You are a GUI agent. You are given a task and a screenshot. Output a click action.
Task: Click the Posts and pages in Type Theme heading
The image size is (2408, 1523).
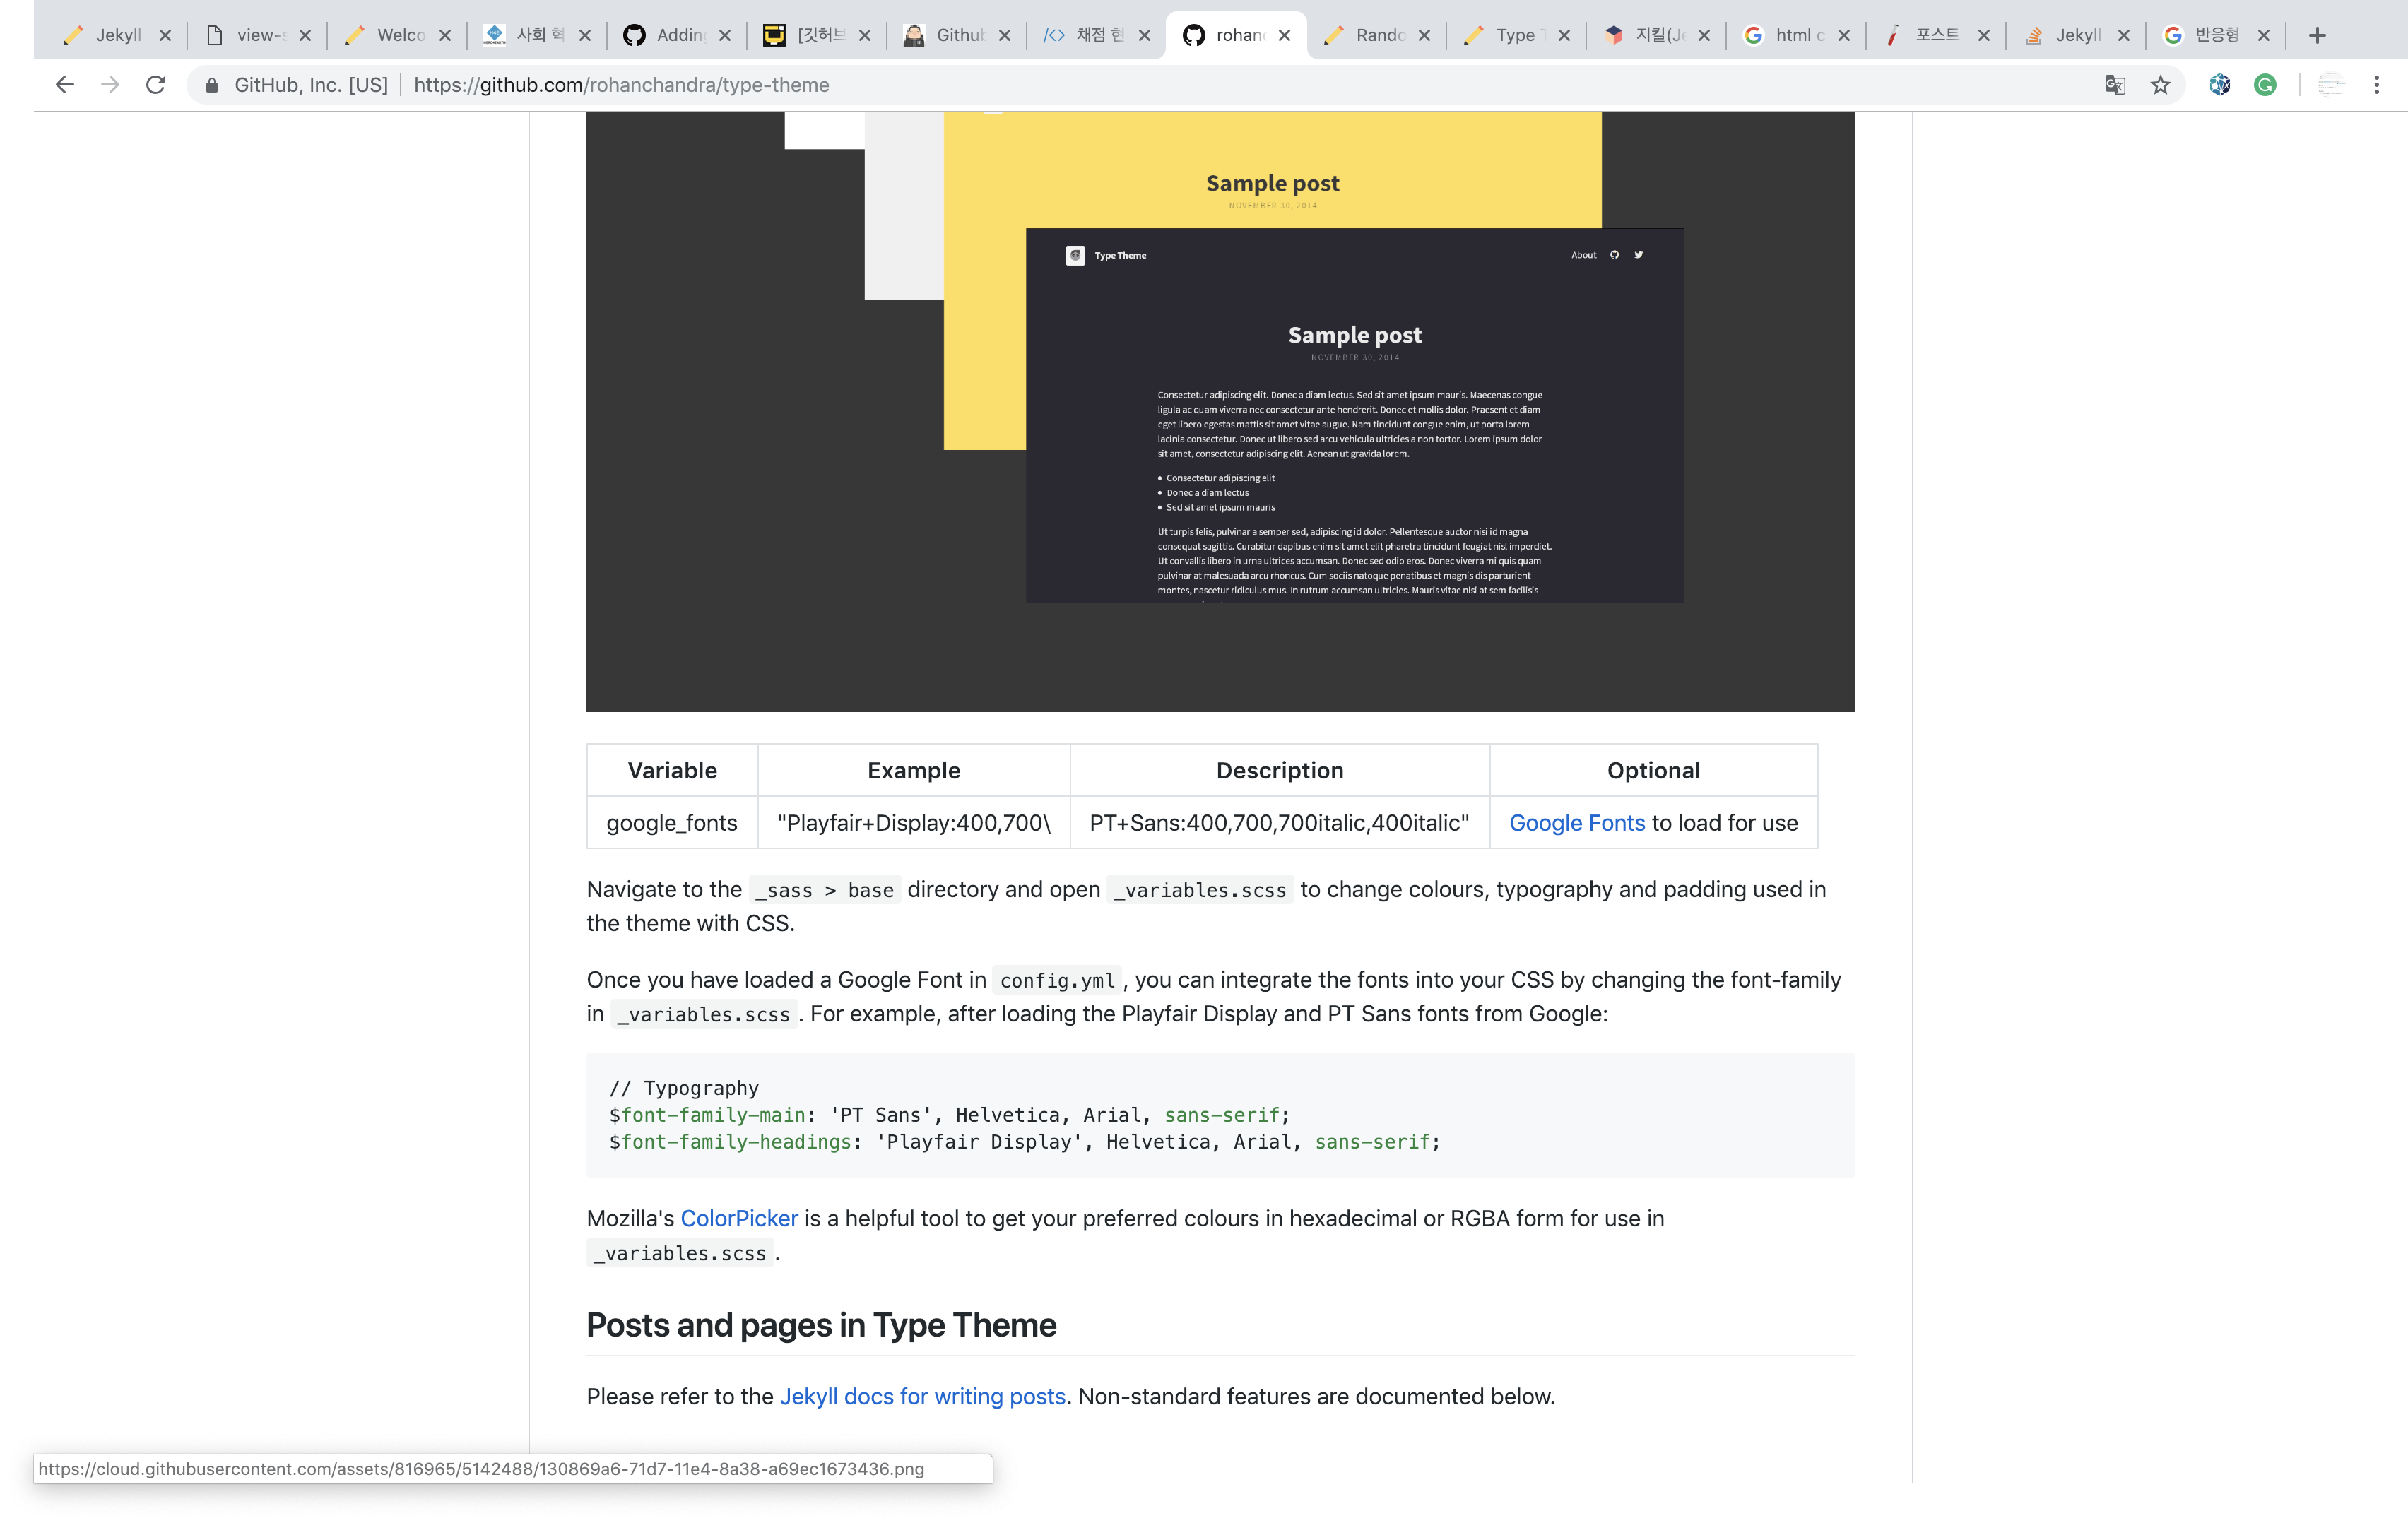click(x=821, y=1325)
